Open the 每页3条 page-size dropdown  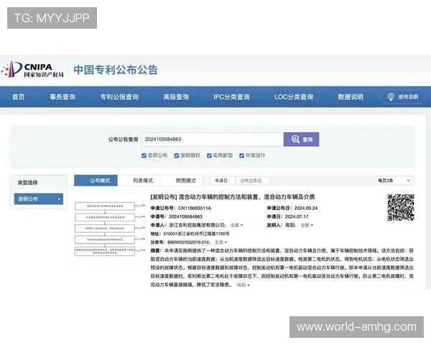point(394,180)
